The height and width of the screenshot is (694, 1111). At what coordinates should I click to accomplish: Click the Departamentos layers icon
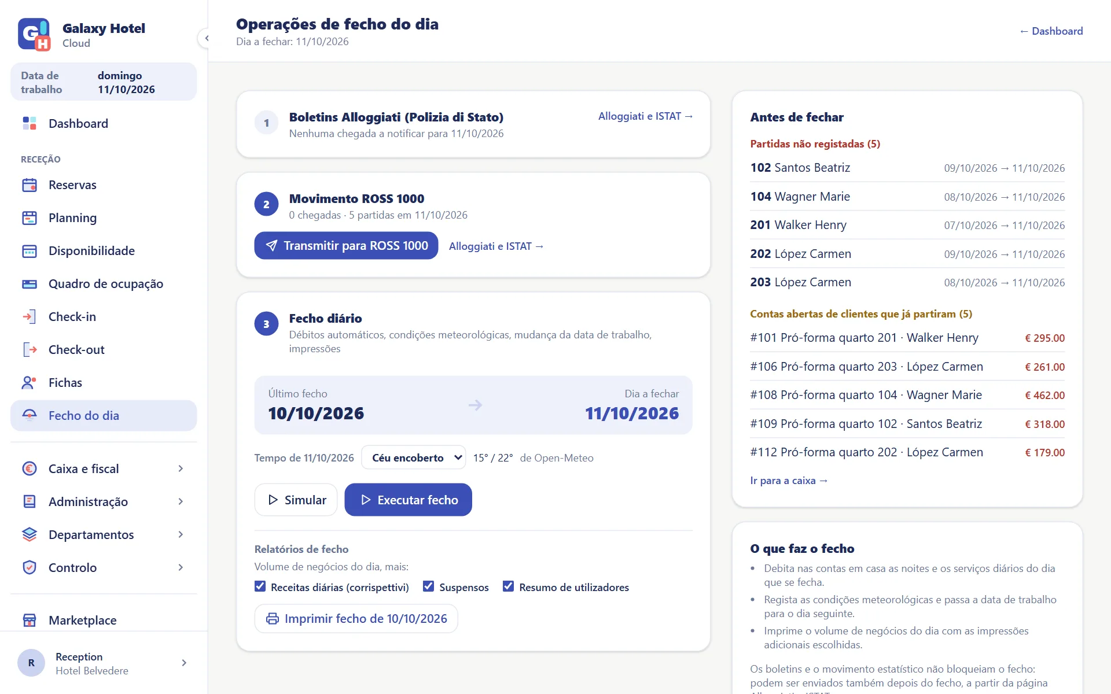[x=30, y=534]
